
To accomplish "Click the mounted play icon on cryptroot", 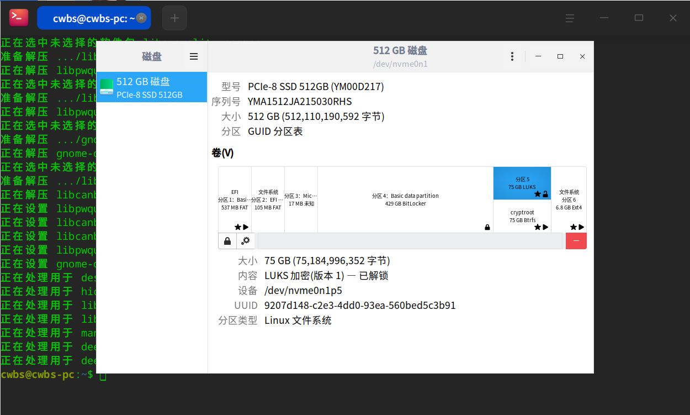I will pos(545,227).
